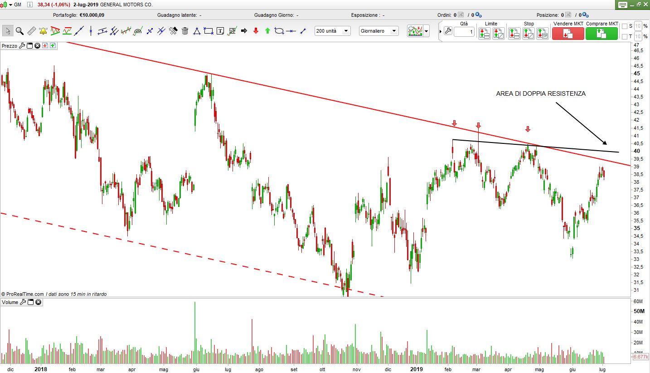Viewport: 650px width, 373px height.
Task: Enable the S percent checkbox
Action: point(624,26)
